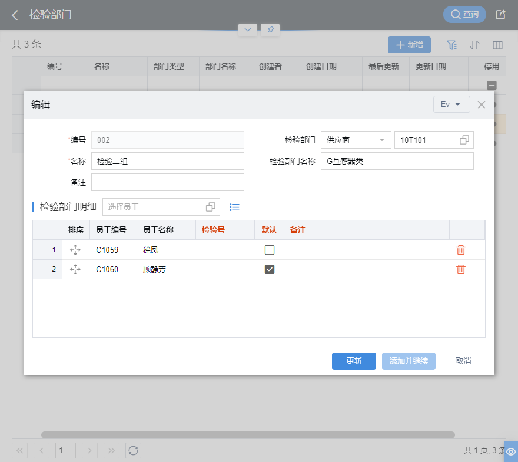Image resolution: width=518 pixels, height=462 pixels.
Task: Open the sort arrows icon
Action: coord(474,45)
